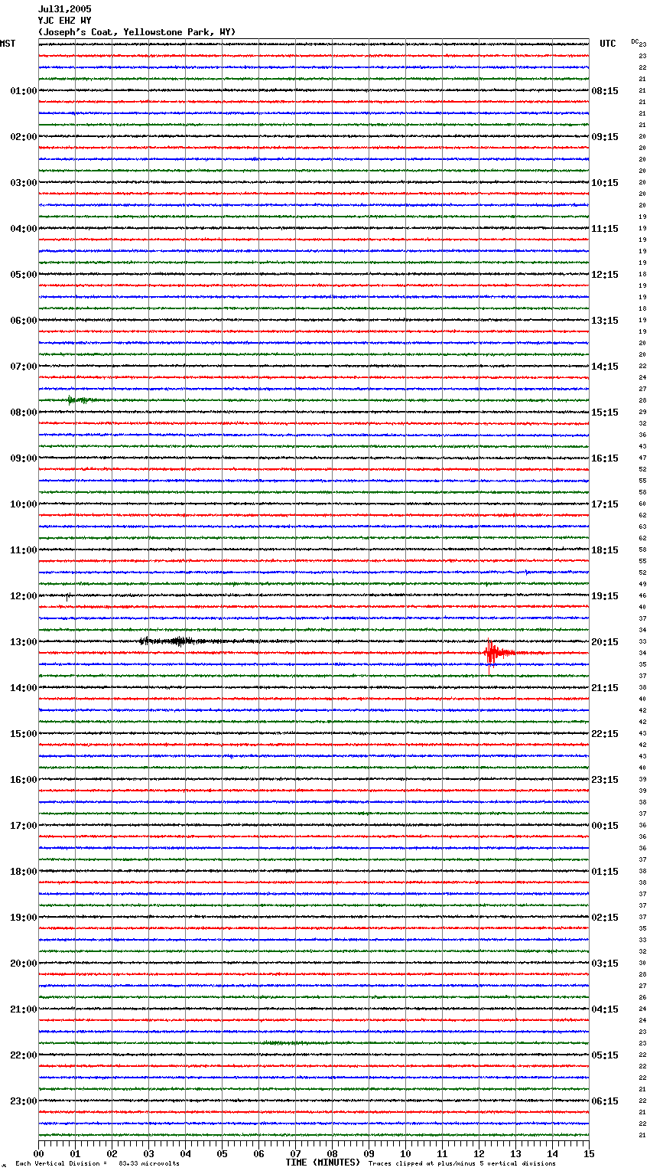Click the 03:00 MST time label
This screenshot has width=650, height=1174.
coord(24,183)
